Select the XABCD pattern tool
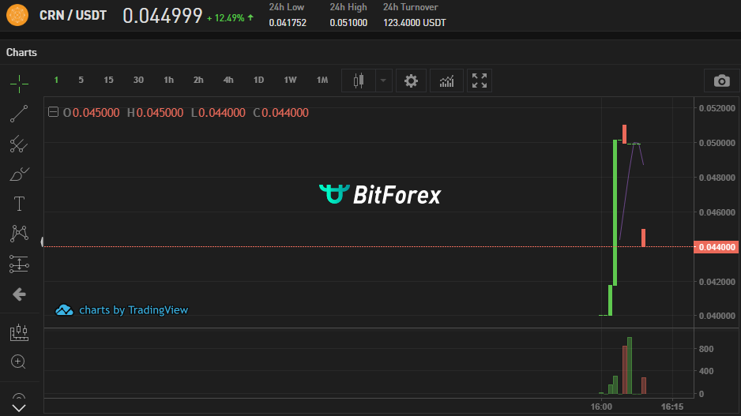 pos(19,234)
